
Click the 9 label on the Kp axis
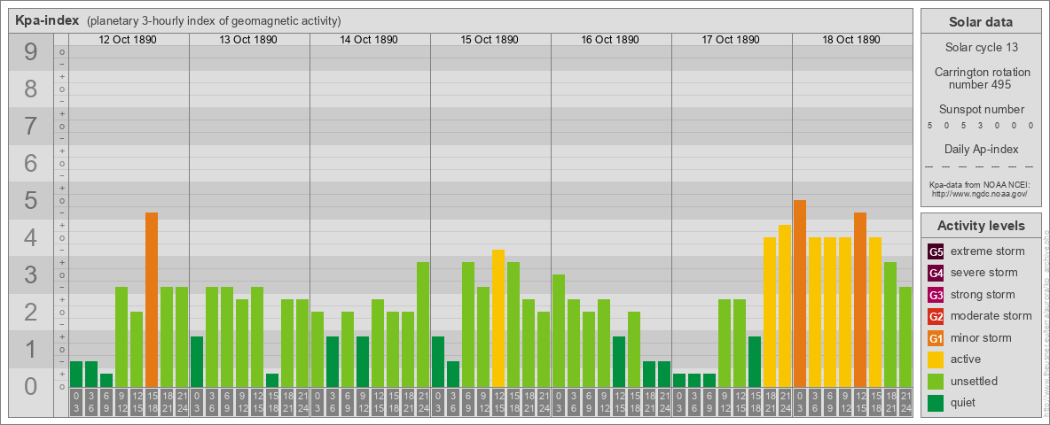click(x=31, y=53)
